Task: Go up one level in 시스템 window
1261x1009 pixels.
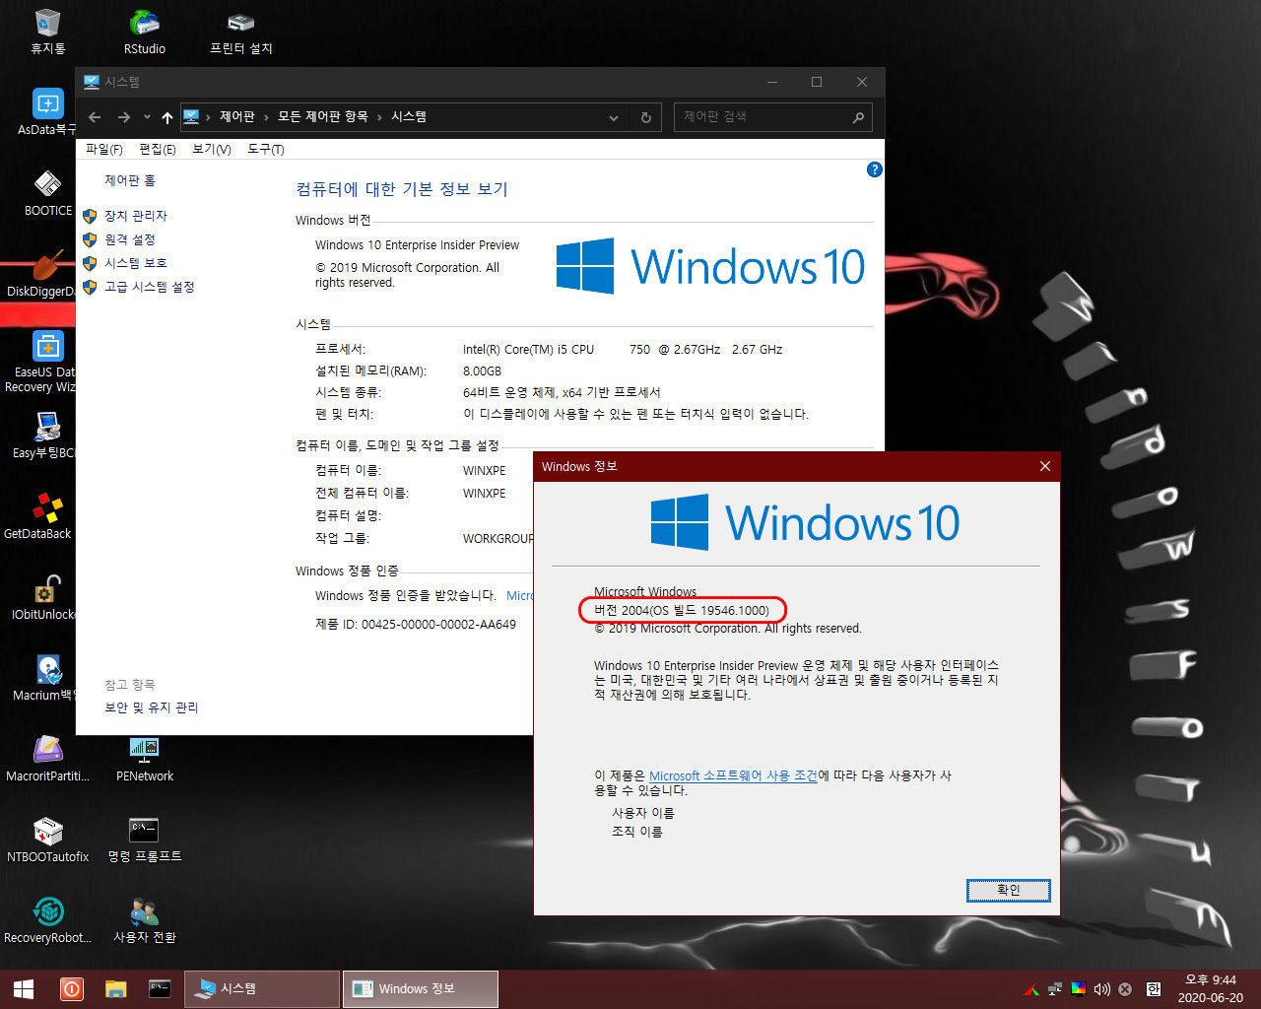Action: 167,117
